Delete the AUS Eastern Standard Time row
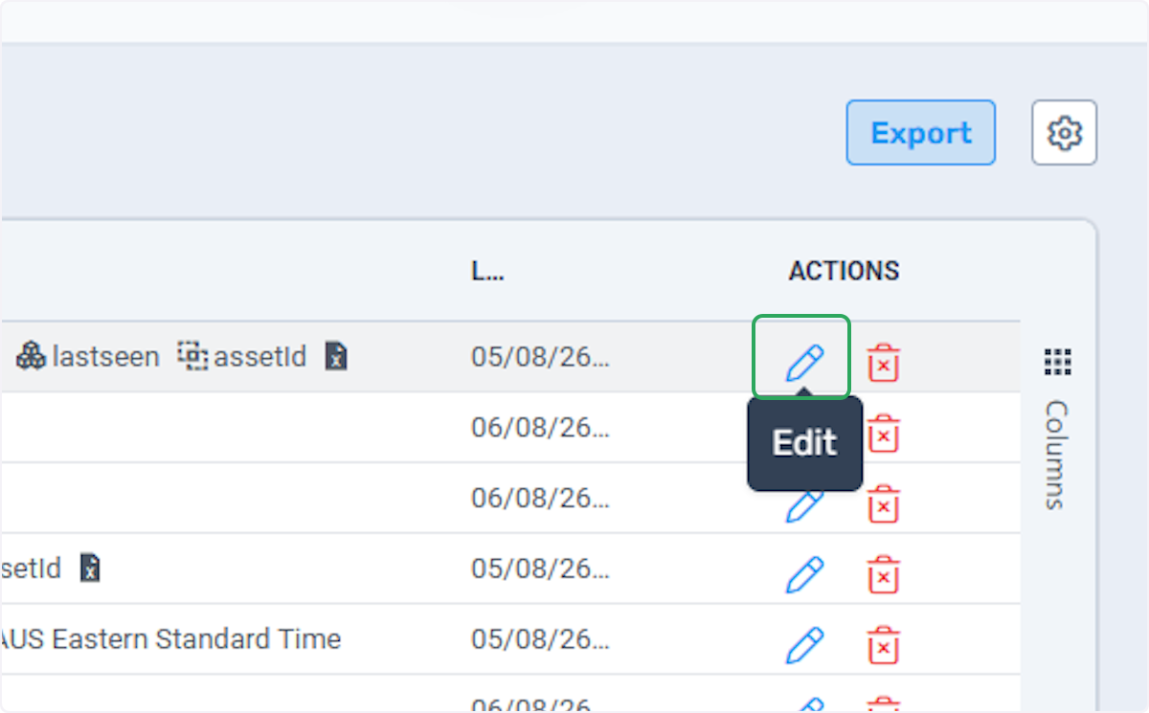This screenshot has width=1149, height=713. 883,646
